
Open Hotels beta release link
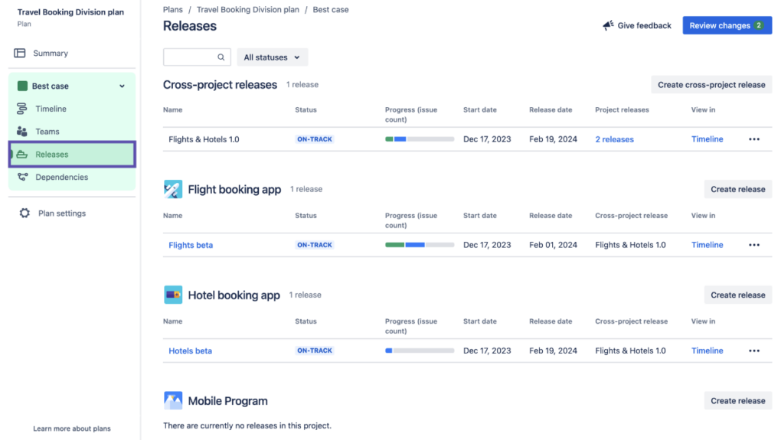(x=190, y=351)
